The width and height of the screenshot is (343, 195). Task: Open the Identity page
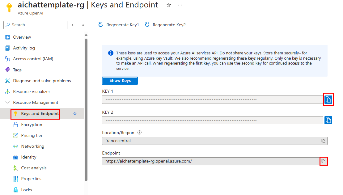29,157
